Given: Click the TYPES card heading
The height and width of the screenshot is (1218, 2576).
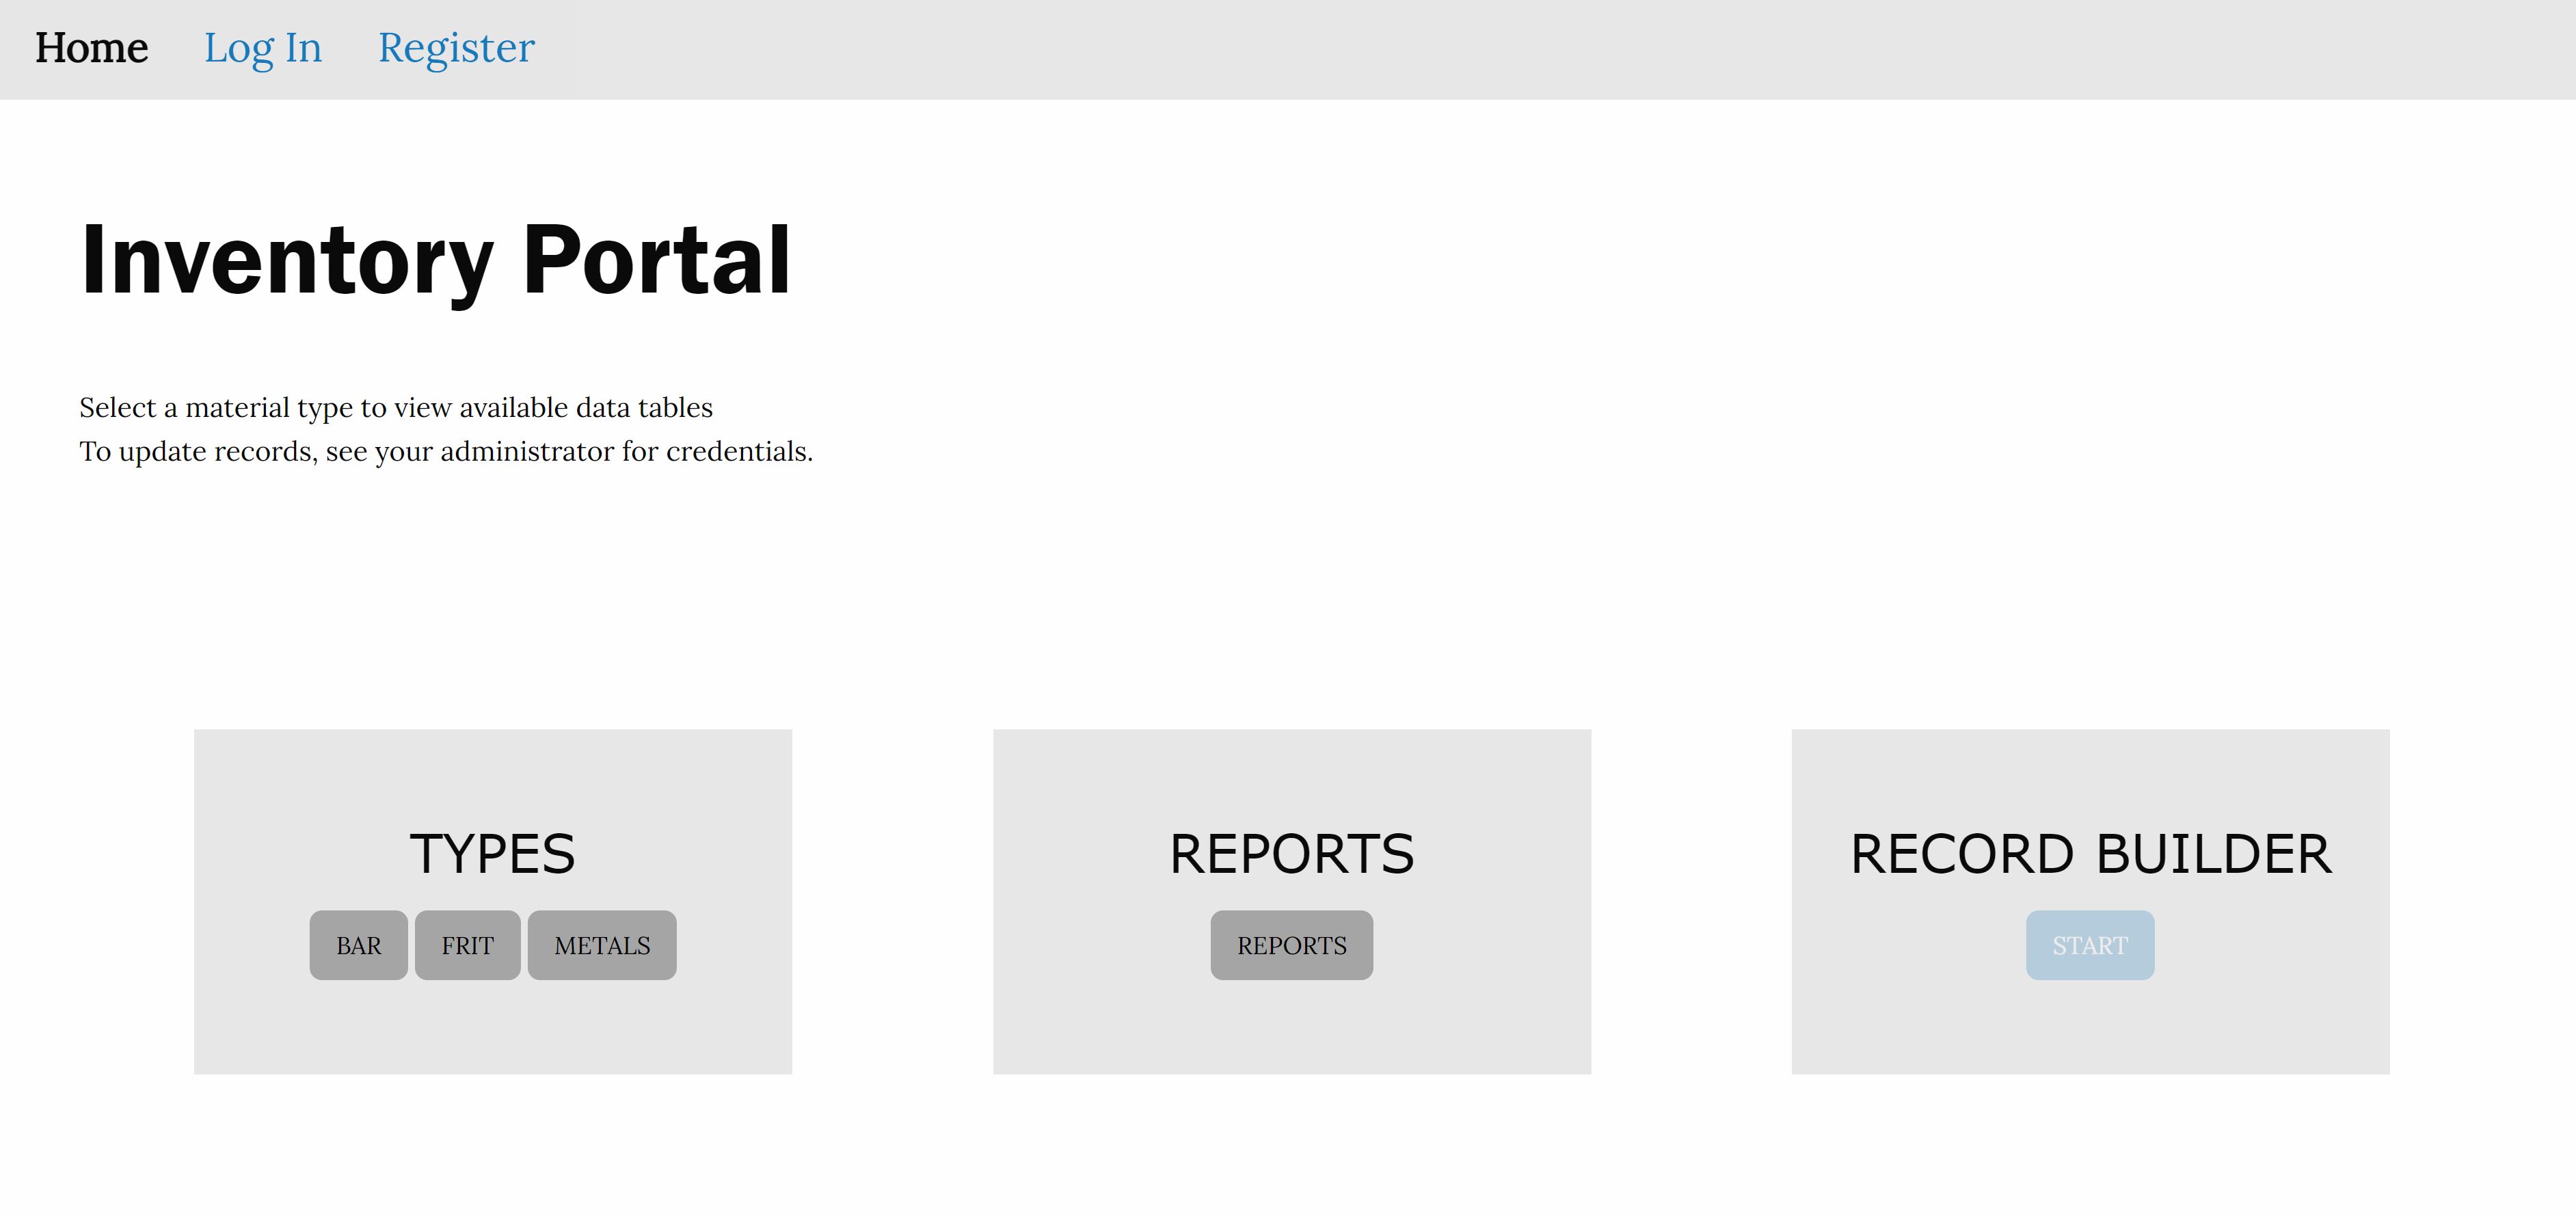Looking at the screenshot, I should click(x=492, y=854).
